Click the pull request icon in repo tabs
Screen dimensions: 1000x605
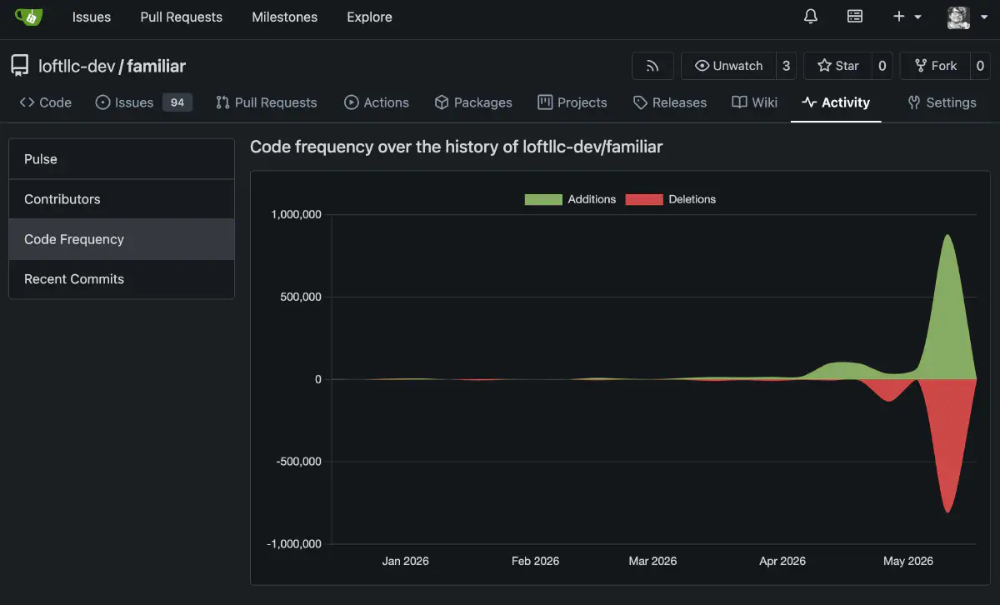(x=222, y=102)
